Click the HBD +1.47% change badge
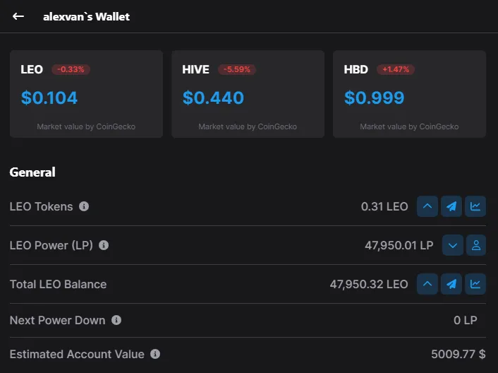This screenshot has height=373, width=498. tap(396, 69)
